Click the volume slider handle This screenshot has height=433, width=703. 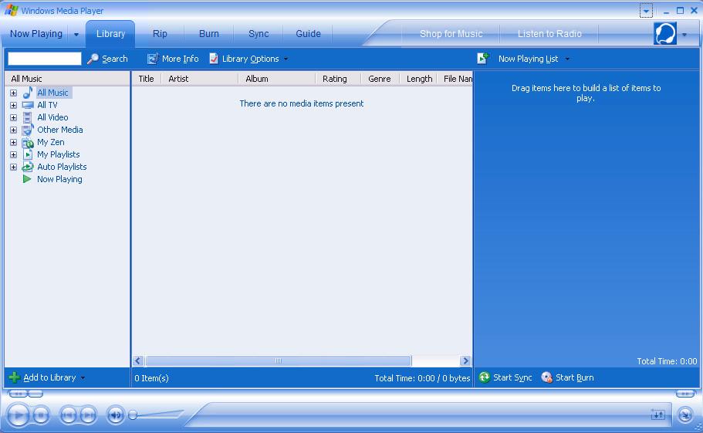tap(133, 415)
